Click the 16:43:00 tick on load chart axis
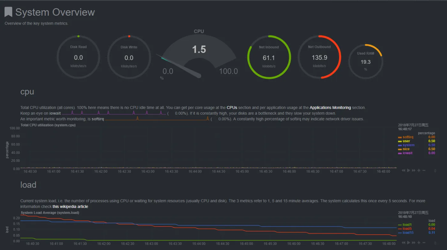 point(151,244)
